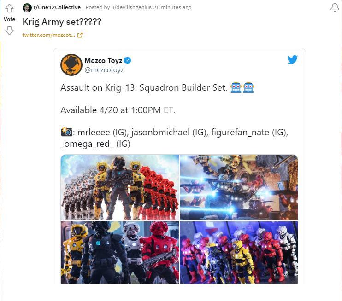The image size is (342, 301).
Task: Upvote the Krig Army set post
Action: 9,8
